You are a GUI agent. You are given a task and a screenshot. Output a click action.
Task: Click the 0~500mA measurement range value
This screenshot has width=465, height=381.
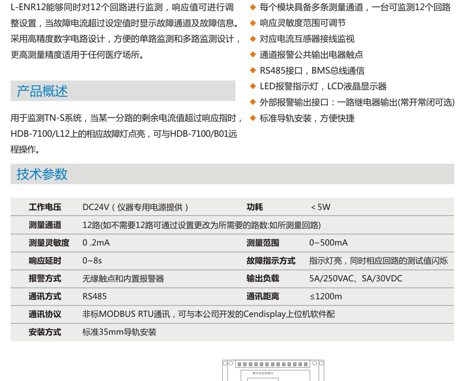pyautogui.click(x=328, y=243)
